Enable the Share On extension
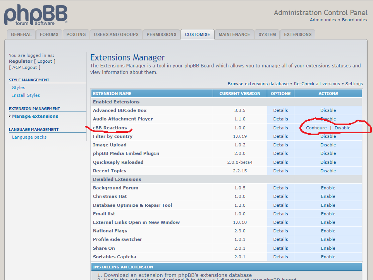Viewport: 373px width, 280px height. (x=328, y=248)
